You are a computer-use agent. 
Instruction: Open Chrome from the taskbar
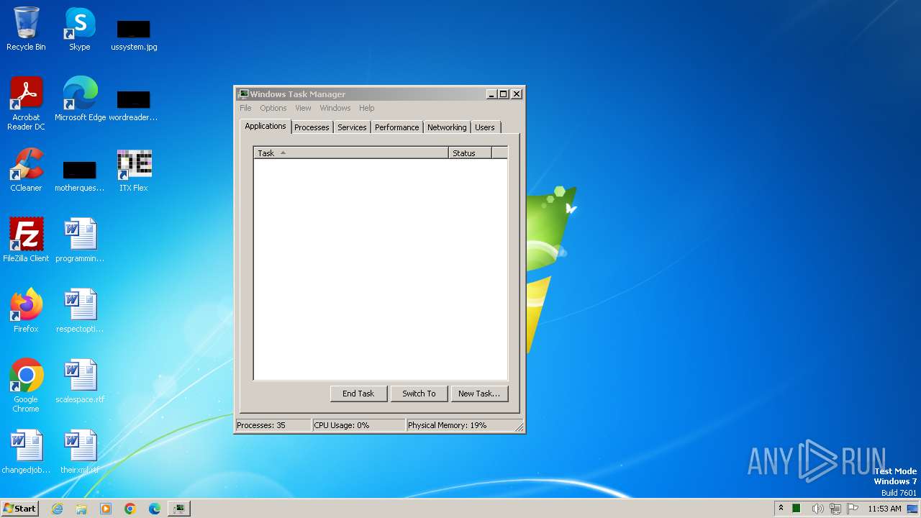[x=130, y=509]
